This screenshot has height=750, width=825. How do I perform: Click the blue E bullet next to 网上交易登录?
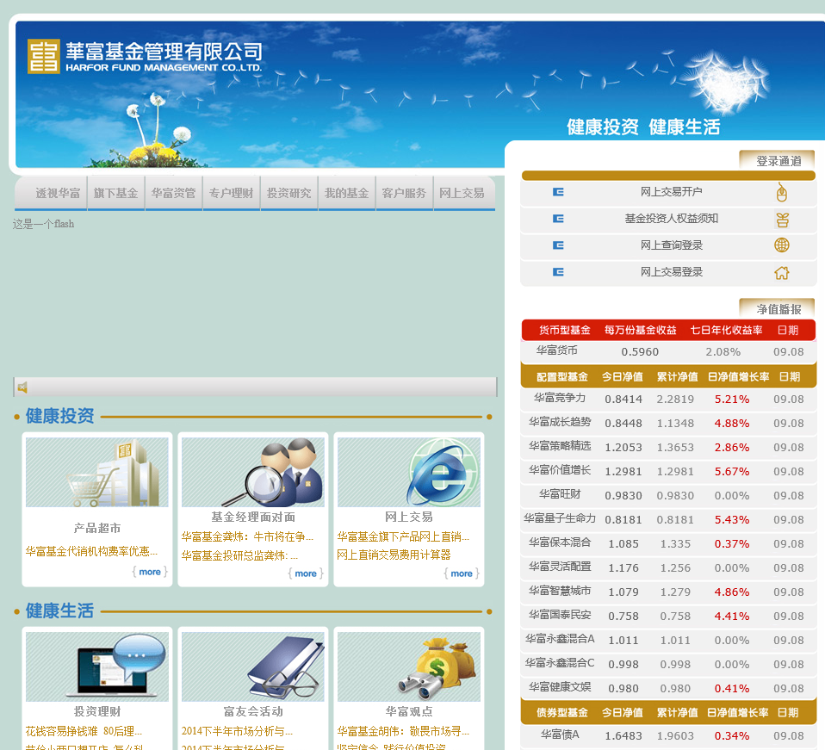(x=558, y=272)
